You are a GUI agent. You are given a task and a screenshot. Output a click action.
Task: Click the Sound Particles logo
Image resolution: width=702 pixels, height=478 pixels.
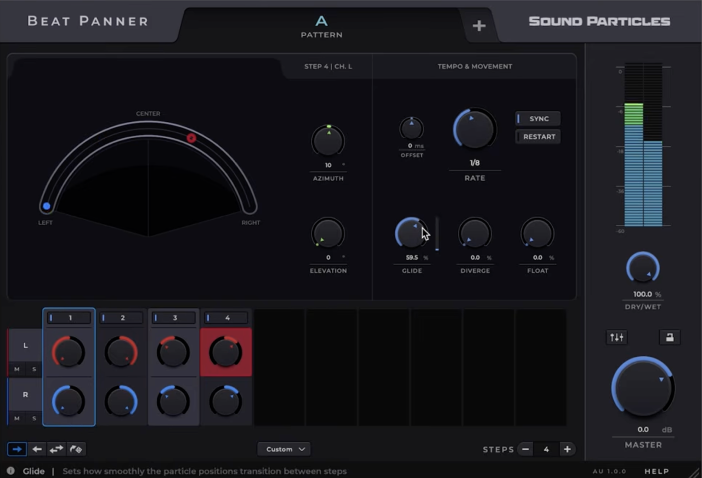(x=599, y=21)
